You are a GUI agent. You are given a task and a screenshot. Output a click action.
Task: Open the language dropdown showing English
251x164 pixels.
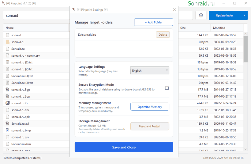pos(150,70)
